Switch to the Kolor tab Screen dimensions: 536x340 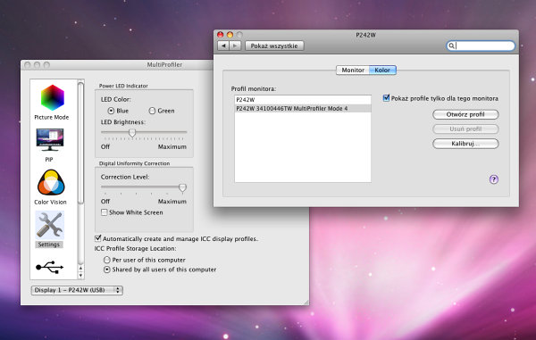click(x=382, y=70)
